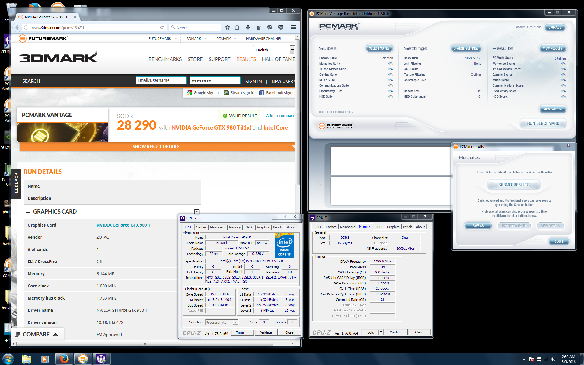Switch to CPU-Z taskbar icon
The height and width of the screenshot is (365, 584).
(101, 359)
